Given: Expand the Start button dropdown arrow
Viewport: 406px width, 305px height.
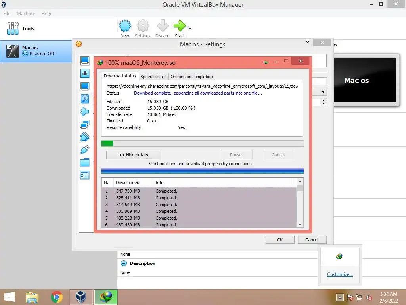Looking at the screenshot, I should [190, 29].
